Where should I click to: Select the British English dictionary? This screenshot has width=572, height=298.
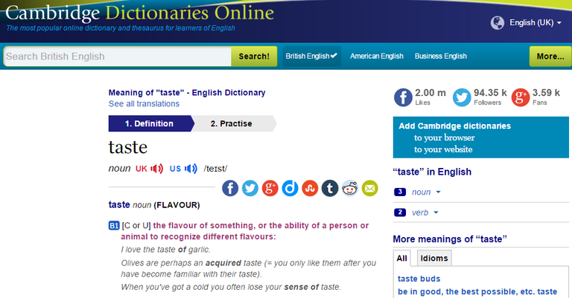[311, 56]
